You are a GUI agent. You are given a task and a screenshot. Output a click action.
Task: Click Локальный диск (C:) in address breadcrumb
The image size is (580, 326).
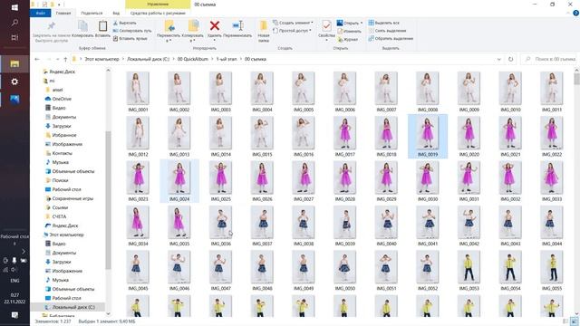click(x=148, y=59)
